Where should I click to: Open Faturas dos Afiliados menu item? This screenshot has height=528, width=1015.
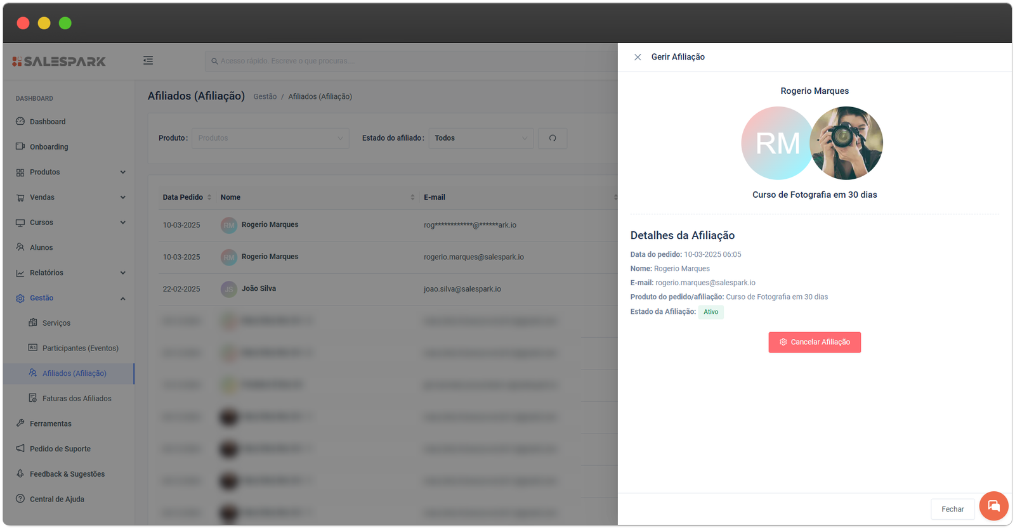[77, 399]
